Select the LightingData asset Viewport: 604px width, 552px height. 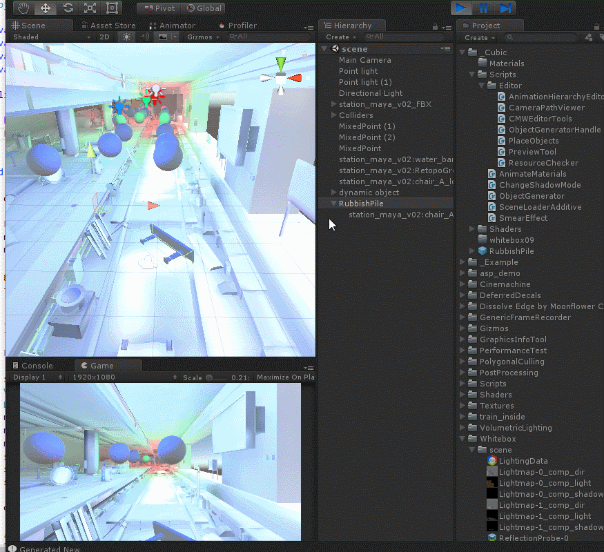point(523,461)
